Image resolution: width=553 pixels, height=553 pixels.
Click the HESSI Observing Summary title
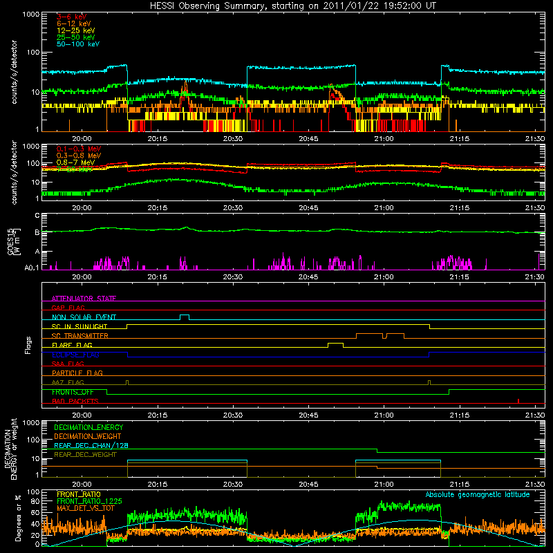[x=292, y=6]
